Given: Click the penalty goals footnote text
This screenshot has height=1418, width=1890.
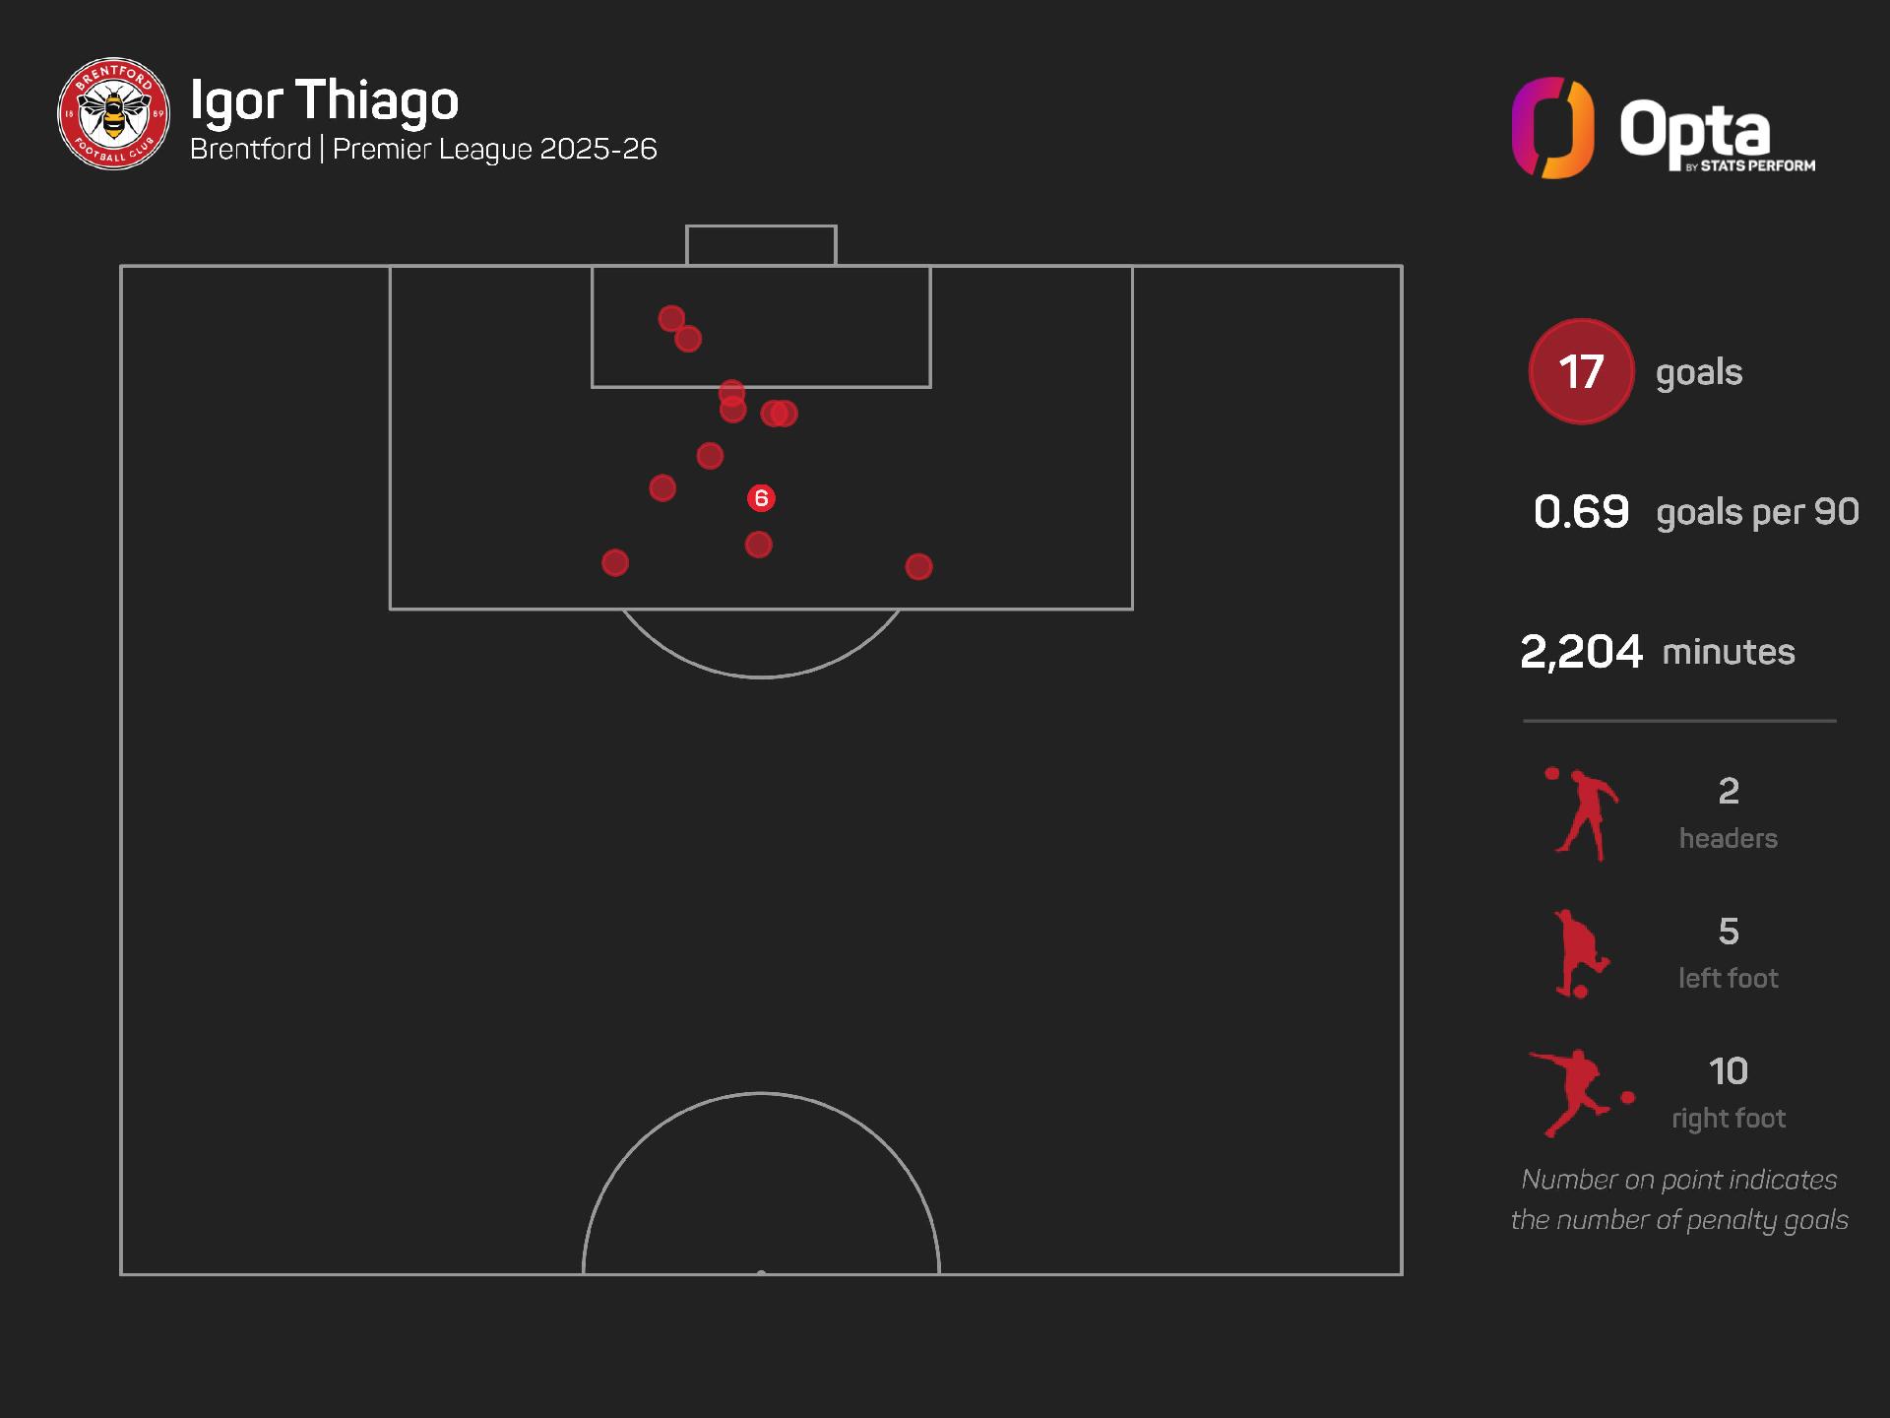Looking at the screenshot, I should coord(1679,1199).
